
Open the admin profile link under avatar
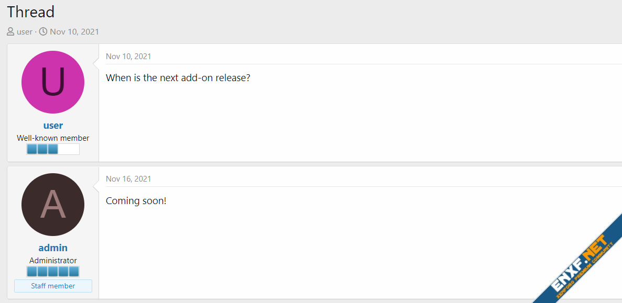(53, 248)
